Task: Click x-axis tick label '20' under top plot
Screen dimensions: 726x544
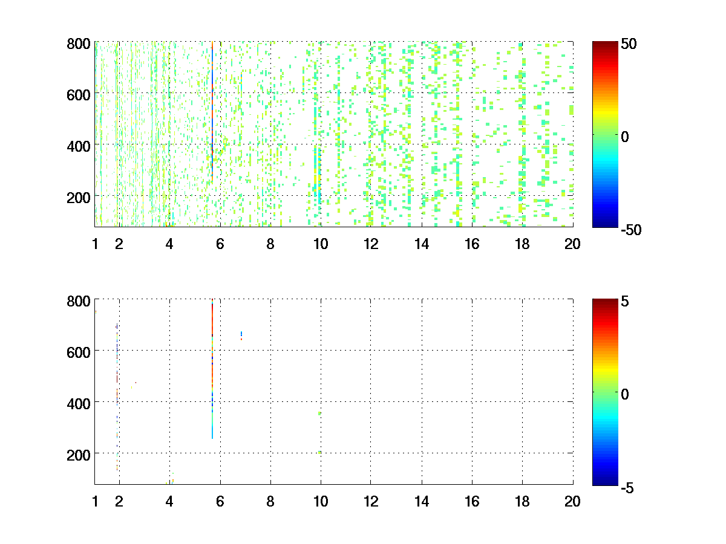Action: pyautogui.click(x=572, y=244)
